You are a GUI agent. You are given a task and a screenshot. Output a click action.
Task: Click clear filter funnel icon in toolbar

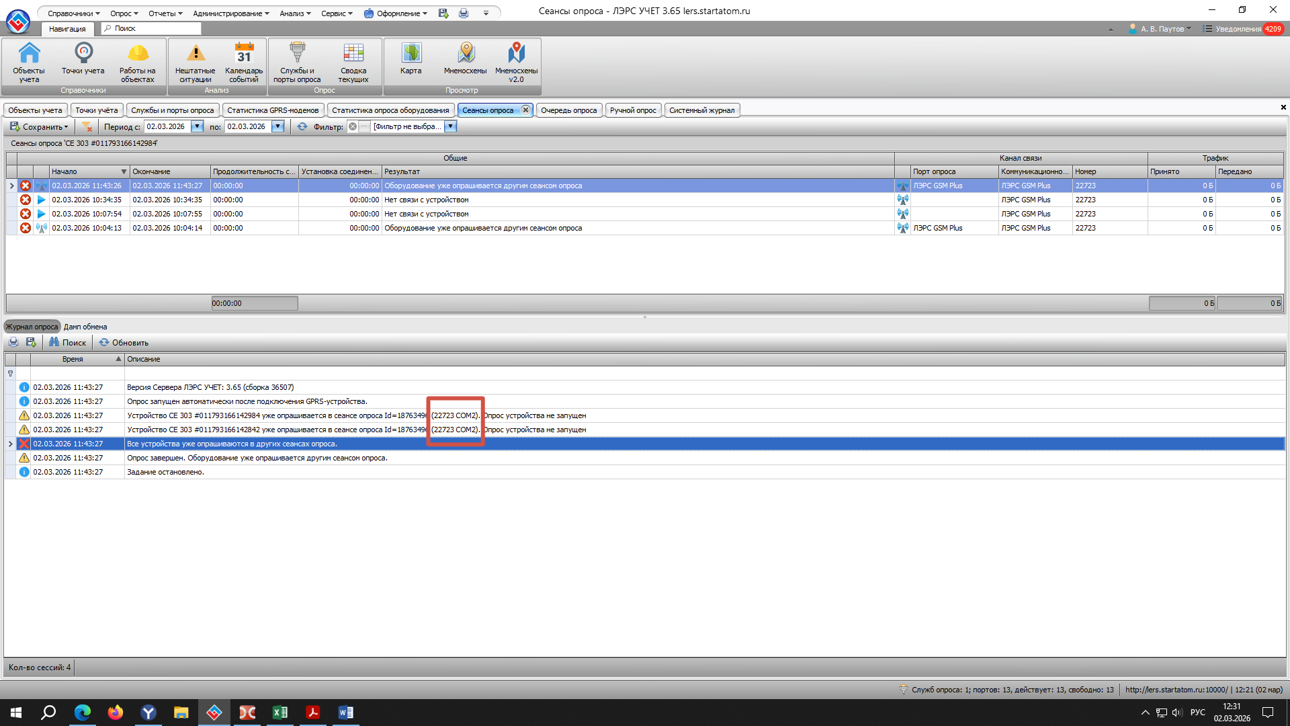[87, 126]
